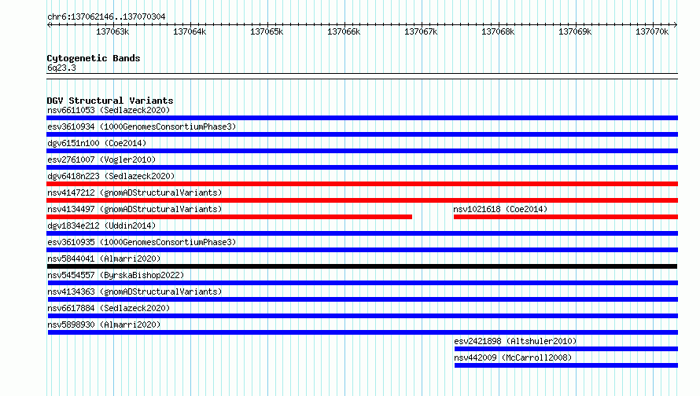Screen dimensions: 700x396
Task: Select the blue bar under dgv1834e212
Action: (x=362, y=233)
